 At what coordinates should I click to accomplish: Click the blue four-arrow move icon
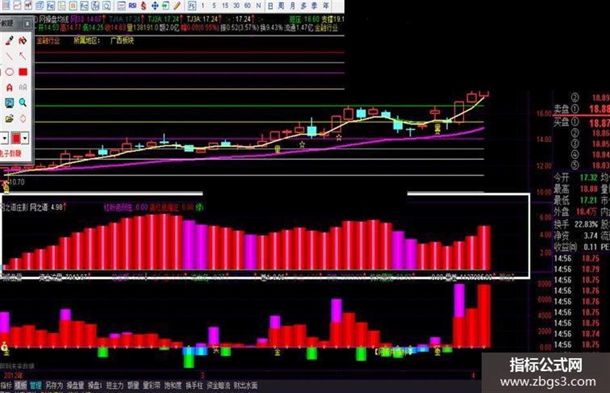pyautogui.click(x=155, y=5)
